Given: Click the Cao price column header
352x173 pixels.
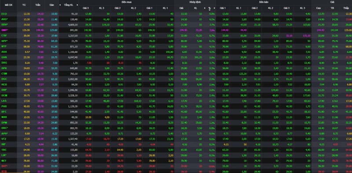Looking at the screenshot, I should point(318,8).
